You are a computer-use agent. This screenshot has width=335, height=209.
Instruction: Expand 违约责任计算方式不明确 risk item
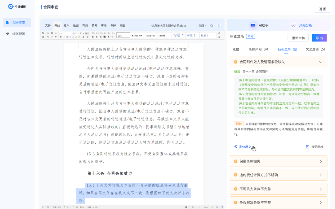[x=278, y=175]
